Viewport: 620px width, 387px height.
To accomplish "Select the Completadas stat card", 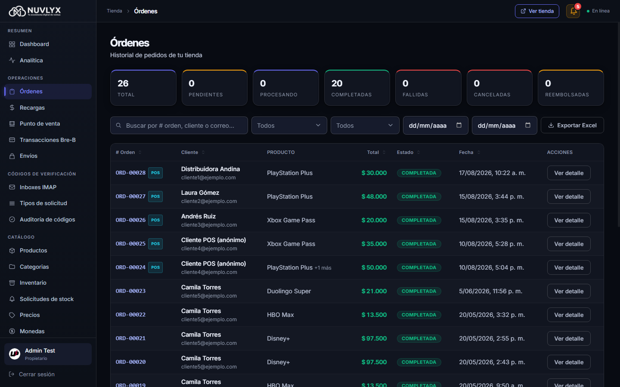I will pos(357,88).
